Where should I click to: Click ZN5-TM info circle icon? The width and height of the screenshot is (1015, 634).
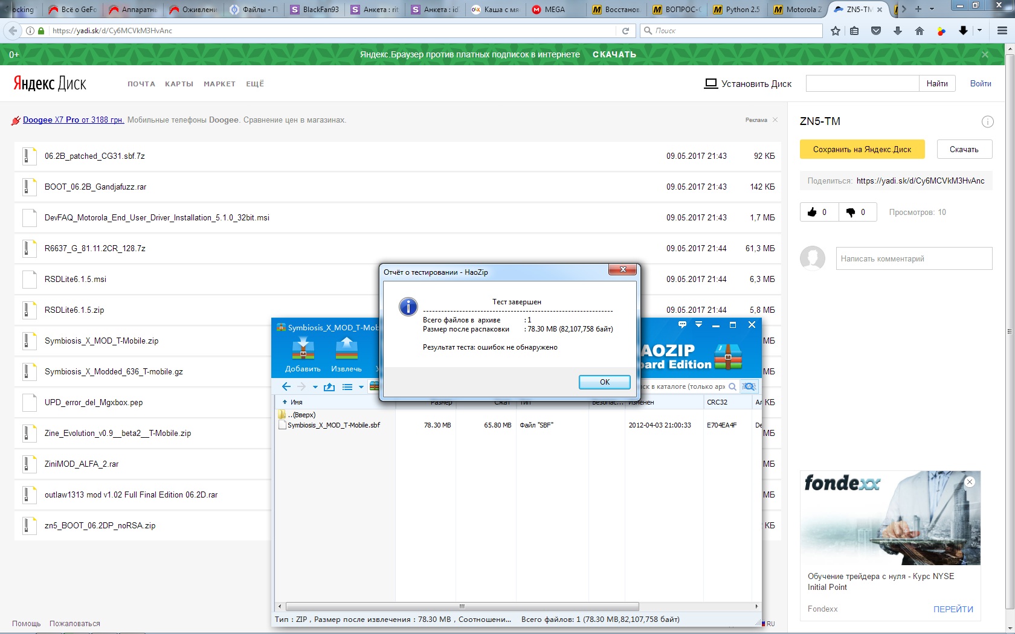987,122
